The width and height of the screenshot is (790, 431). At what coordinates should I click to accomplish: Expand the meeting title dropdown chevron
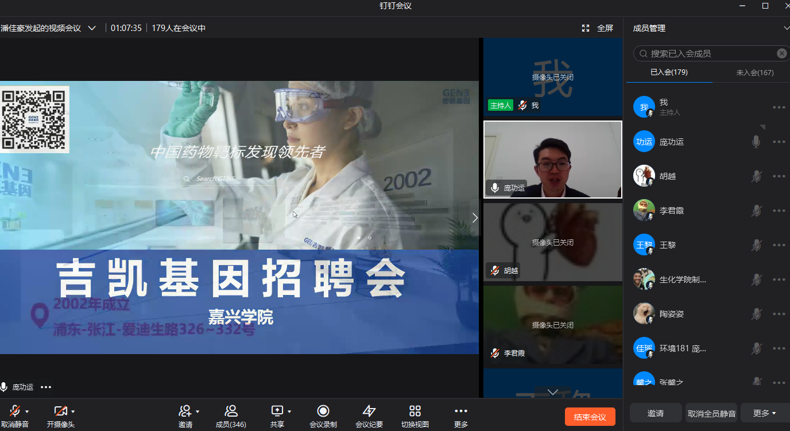coord(92,28)
